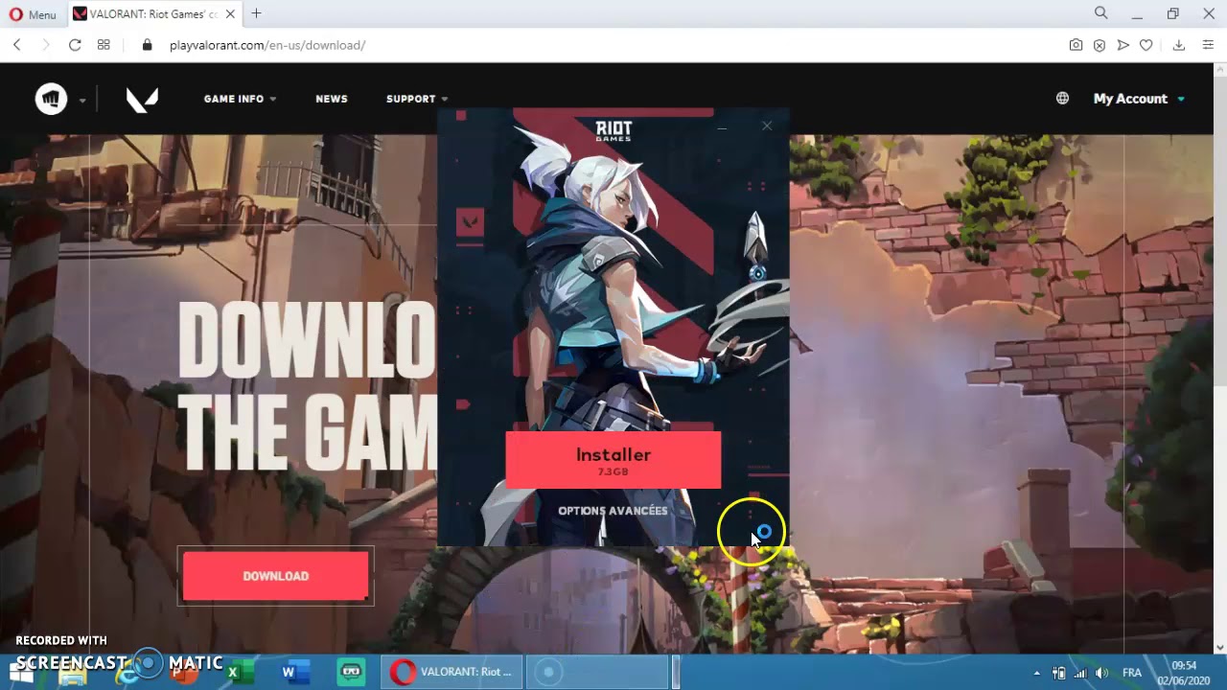Screen dimensions: 1227x690
Task: Minimize the Riot installer window
Action: pyautogui.click(x=722, y=126)
